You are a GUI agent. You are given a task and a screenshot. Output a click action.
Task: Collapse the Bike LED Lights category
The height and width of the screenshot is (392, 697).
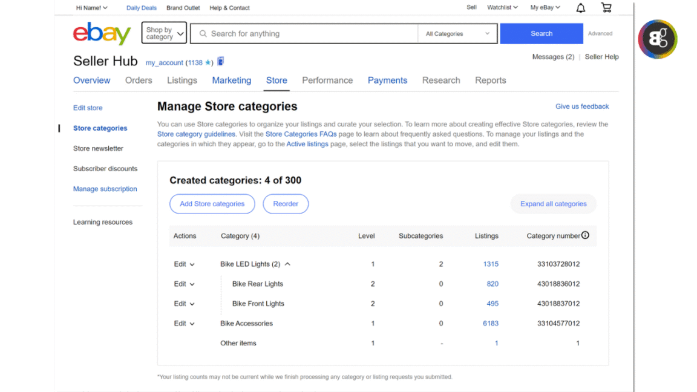pyautogui.click(x=288, y=264)
